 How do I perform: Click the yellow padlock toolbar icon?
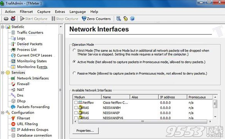click(125, 18)
